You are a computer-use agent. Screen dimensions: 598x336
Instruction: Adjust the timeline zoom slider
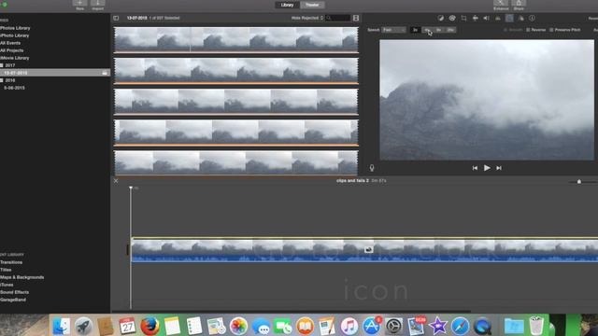click(x=579, y=182)
